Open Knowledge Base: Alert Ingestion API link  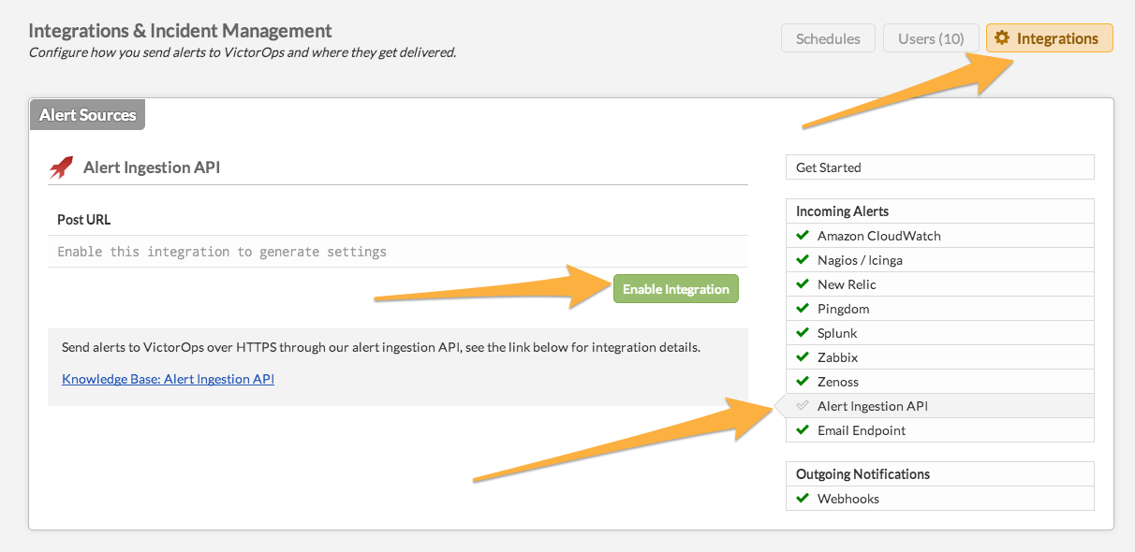pyautogui.click(x=168, y=379)
